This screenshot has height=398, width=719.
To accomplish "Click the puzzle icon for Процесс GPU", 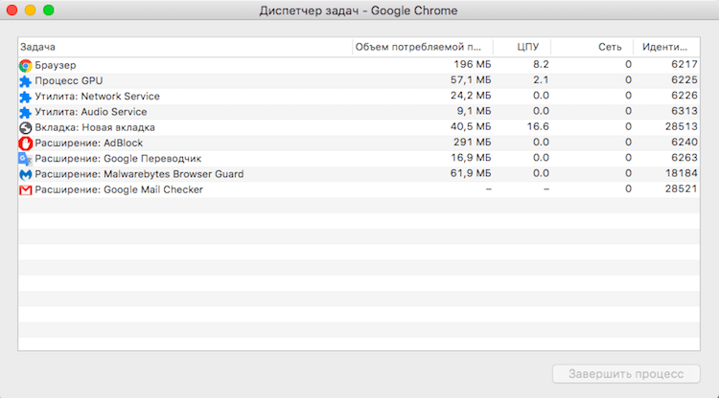I will [26, 81].
